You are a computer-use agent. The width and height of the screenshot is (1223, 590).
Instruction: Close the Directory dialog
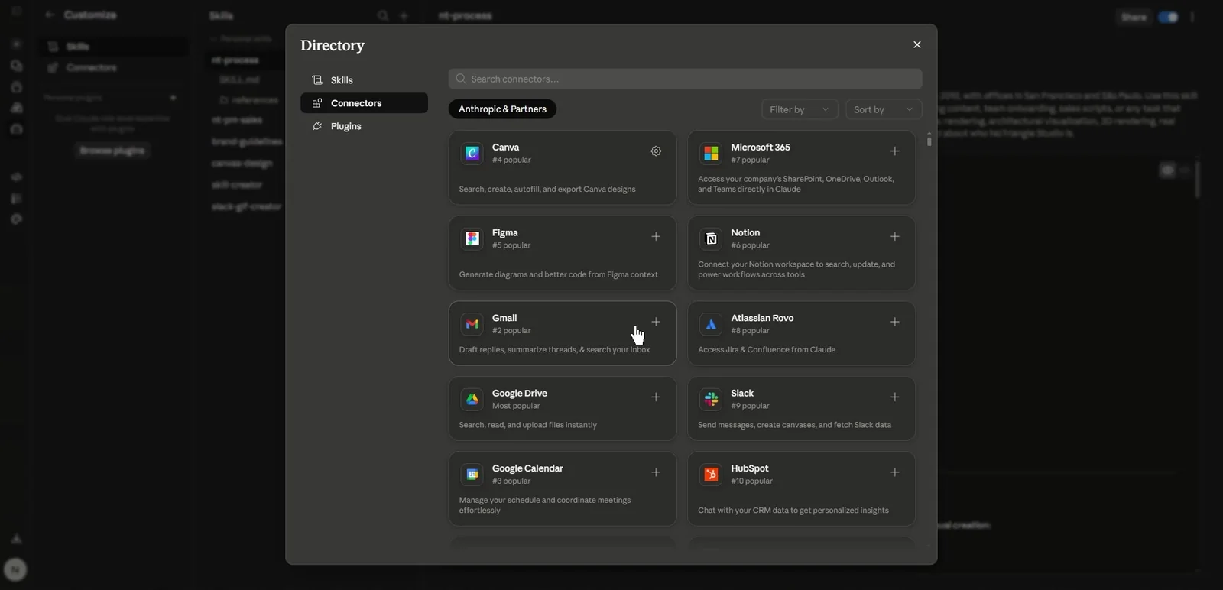[917, 45]
